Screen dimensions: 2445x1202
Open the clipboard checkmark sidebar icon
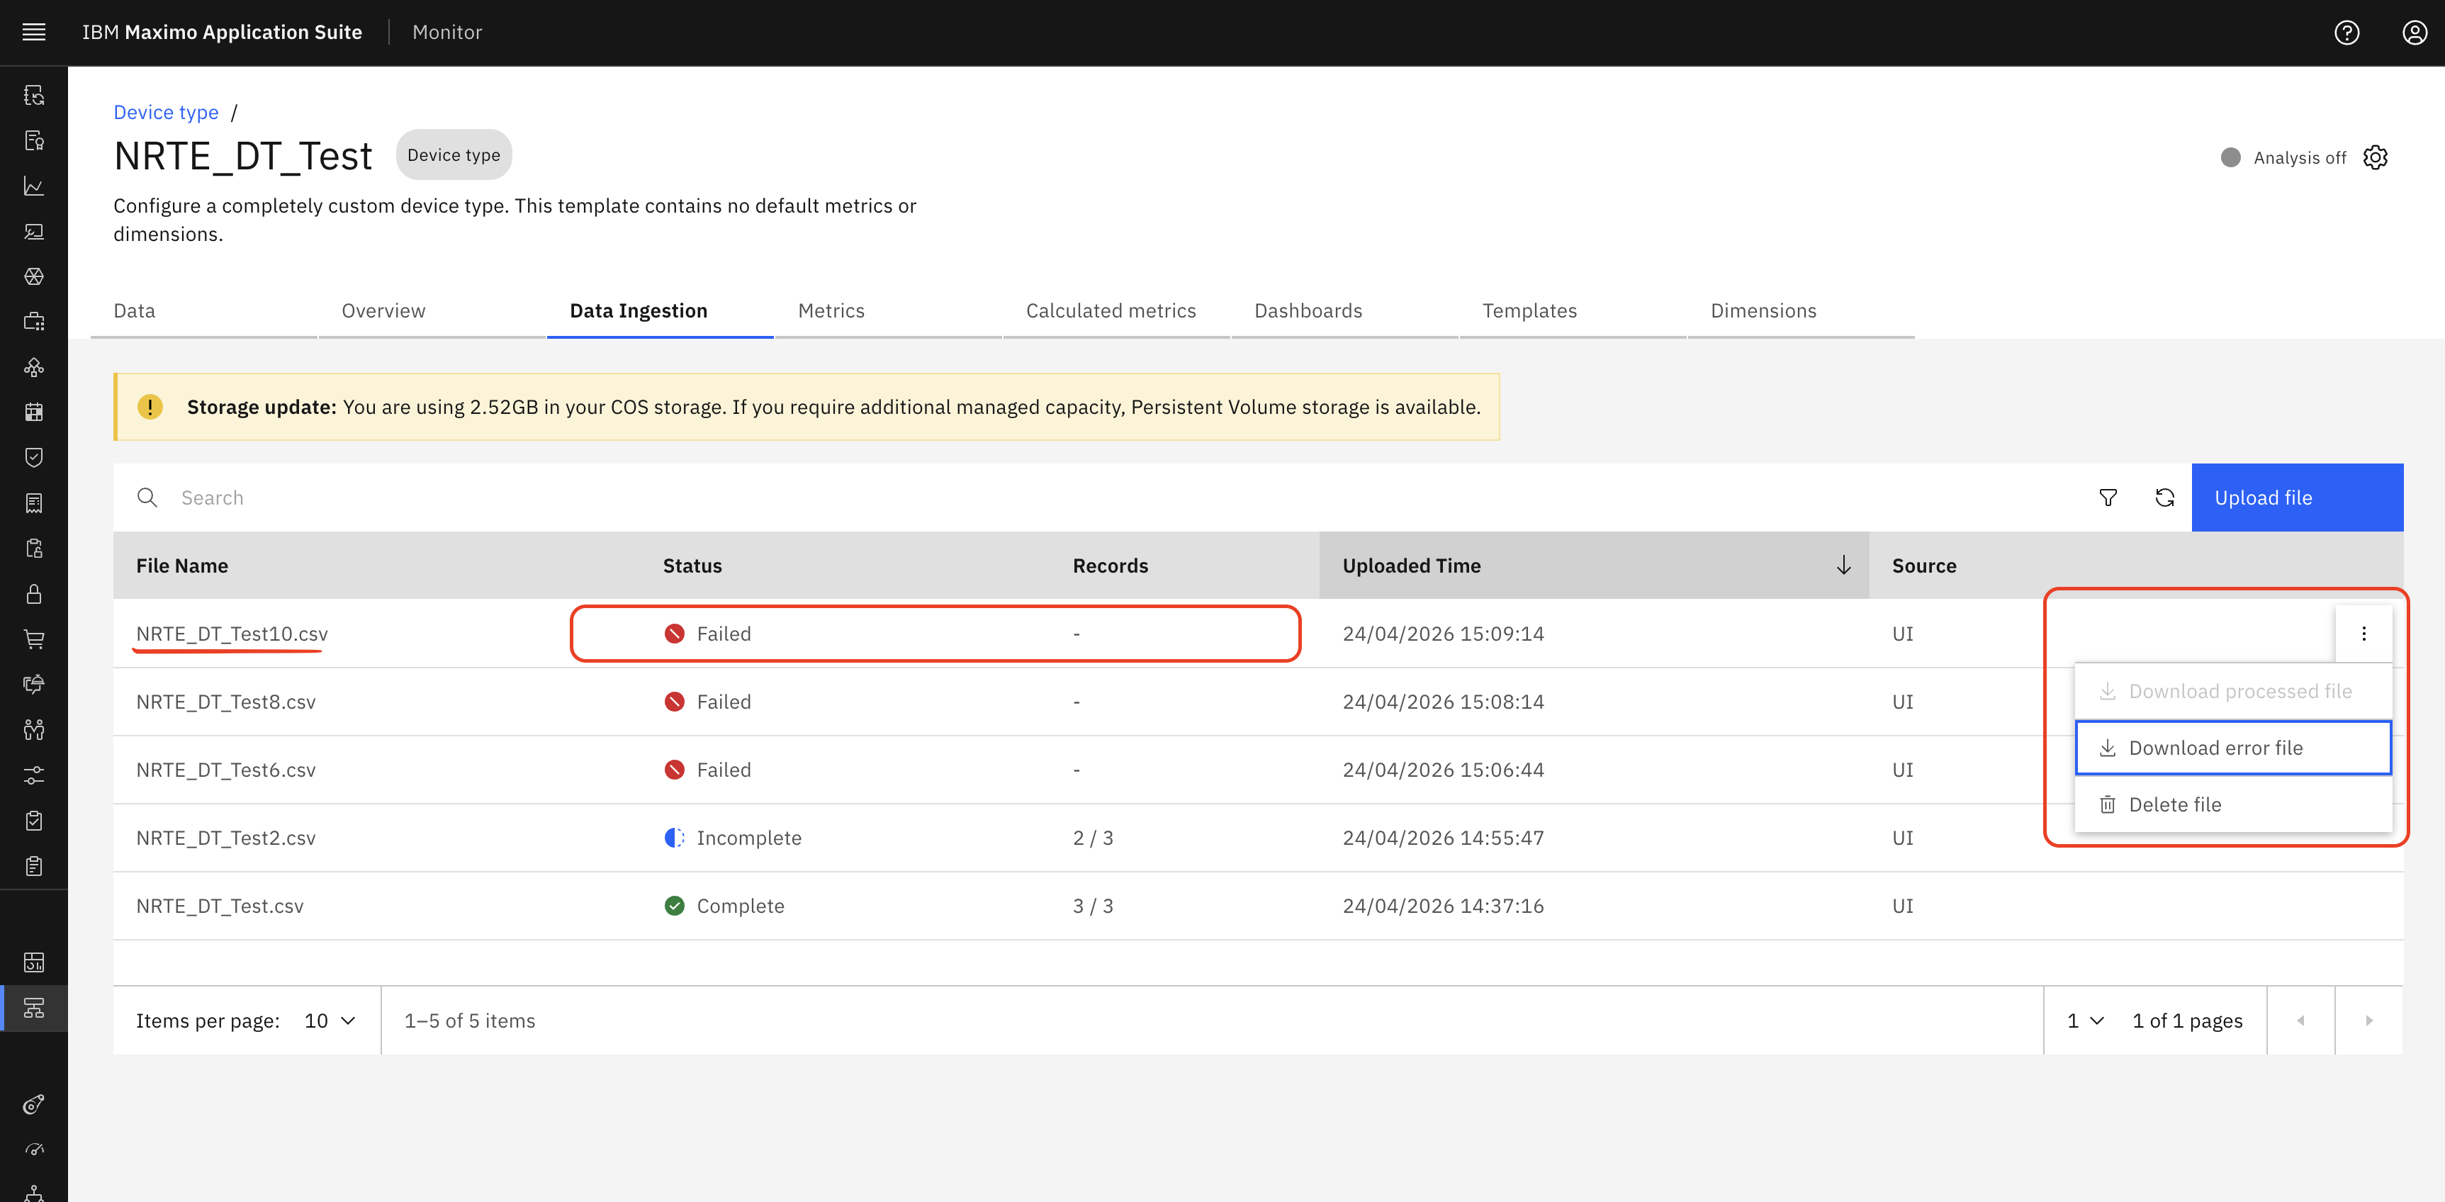point(34,820)
